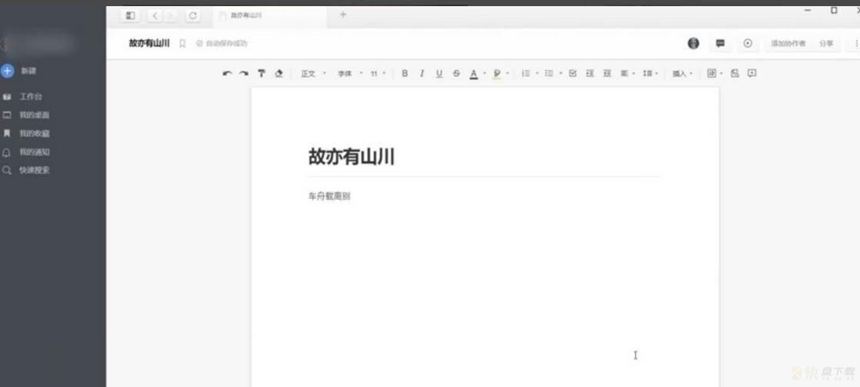
Task: Click the user avatar in header
Action: point(693,43)
